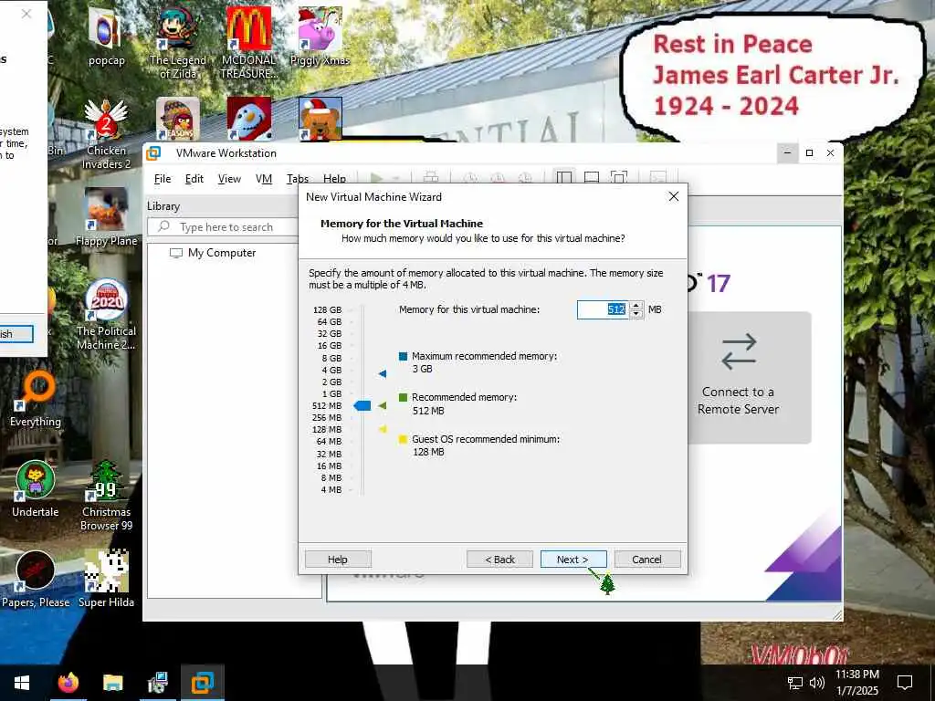Click the memory size input field
Viewport: 935px width, 701px height.
pyautogui.click(x=603, y=309)
